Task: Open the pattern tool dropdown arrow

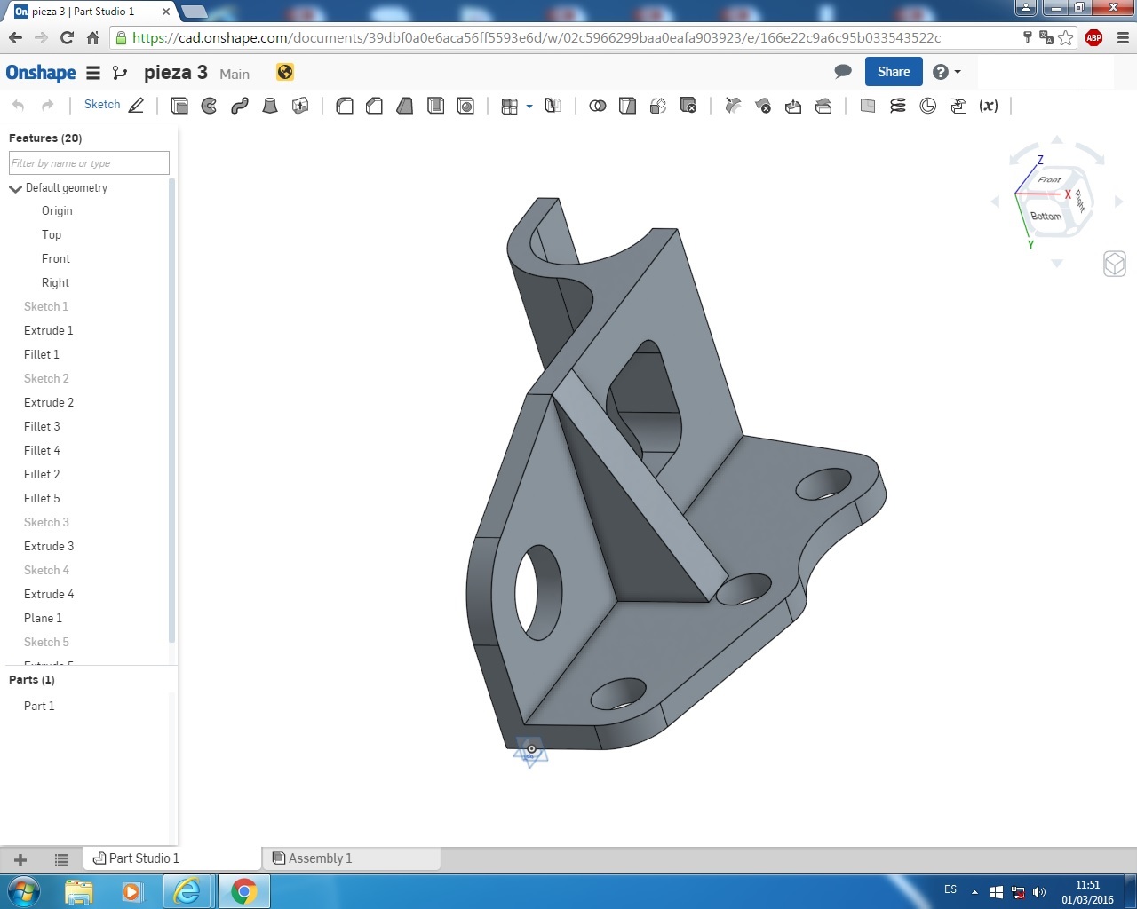Action: (x=529, y=107)
